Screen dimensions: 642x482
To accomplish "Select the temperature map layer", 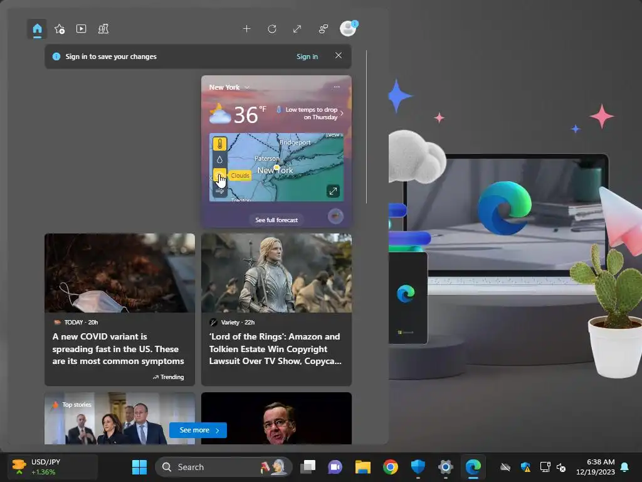I will pos(220,144).
